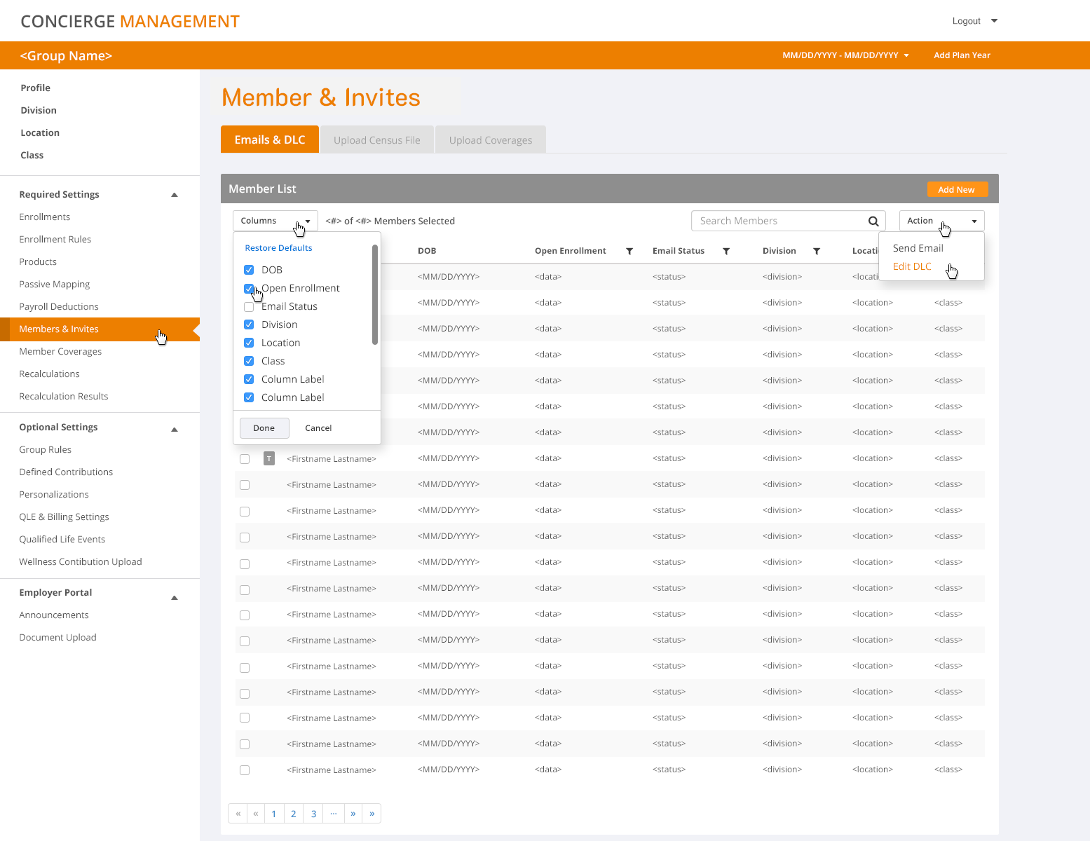This screenshot has height=841, width=1090.
Task: Click the Add New button
Action: point(957,189)
